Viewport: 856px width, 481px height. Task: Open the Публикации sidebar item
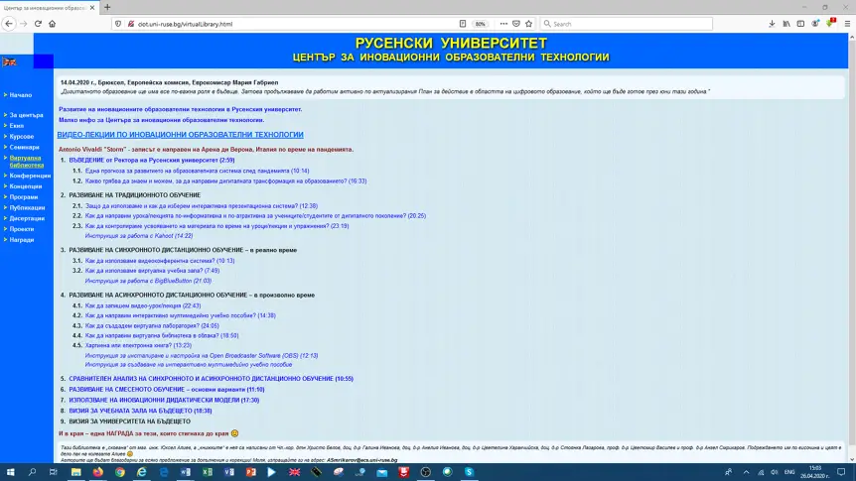[27, 208]
